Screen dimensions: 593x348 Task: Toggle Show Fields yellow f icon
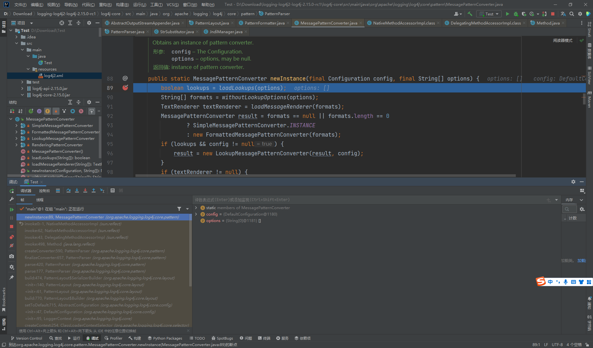point(48,111)
